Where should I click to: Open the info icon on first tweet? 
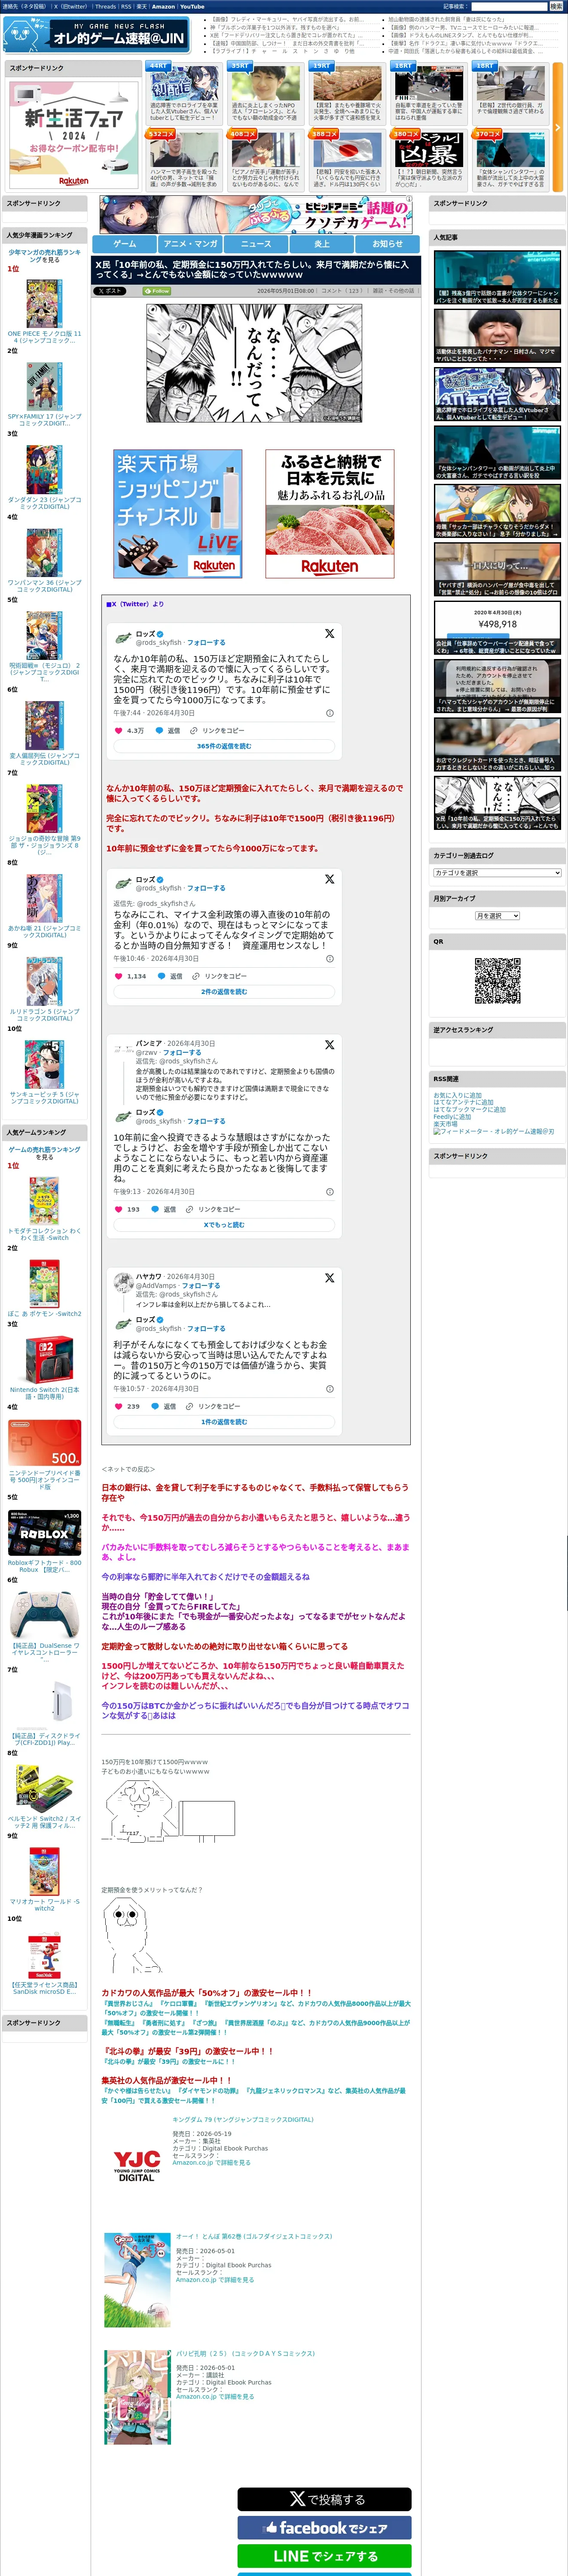tap(329, 713)
